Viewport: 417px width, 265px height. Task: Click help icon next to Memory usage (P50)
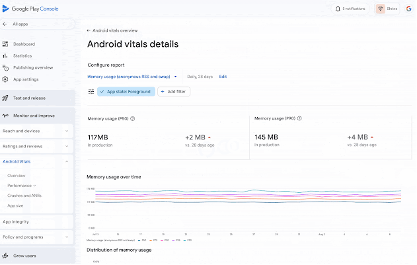click(133, 119)
